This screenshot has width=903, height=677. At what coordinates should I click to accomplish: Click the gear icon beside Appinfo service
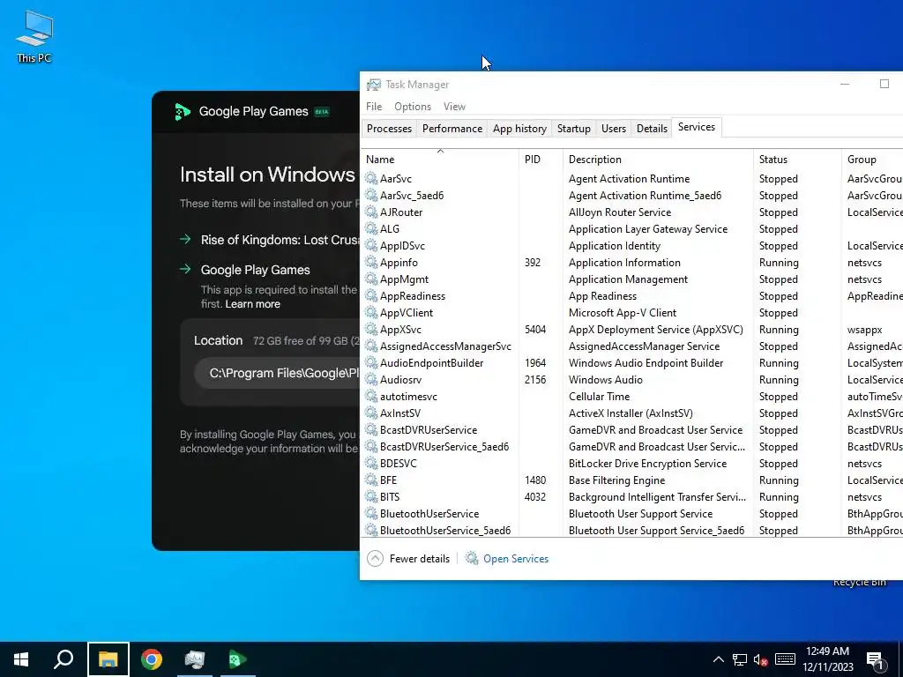tap(371, 262)
